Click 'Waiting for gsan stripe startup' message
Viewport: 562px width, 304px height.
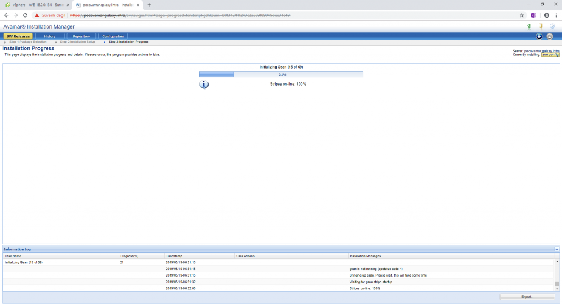372,282
